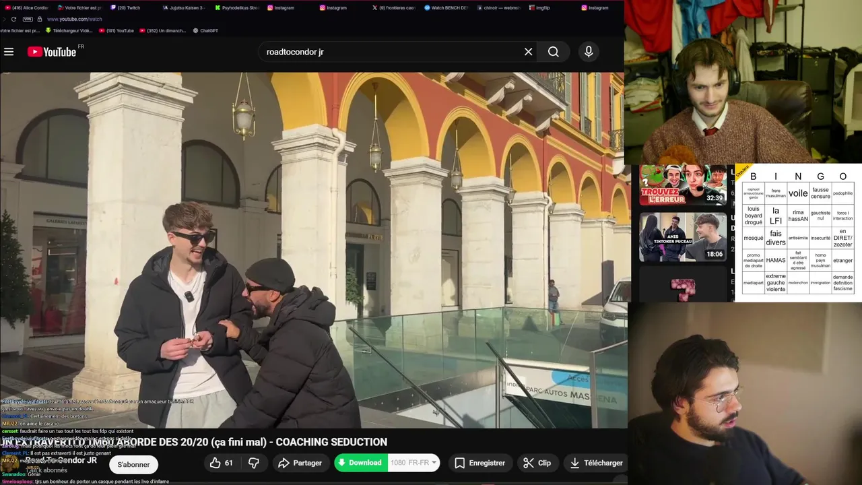
Task: Open the ChatGPT bookmark
Action: [205, 30]
